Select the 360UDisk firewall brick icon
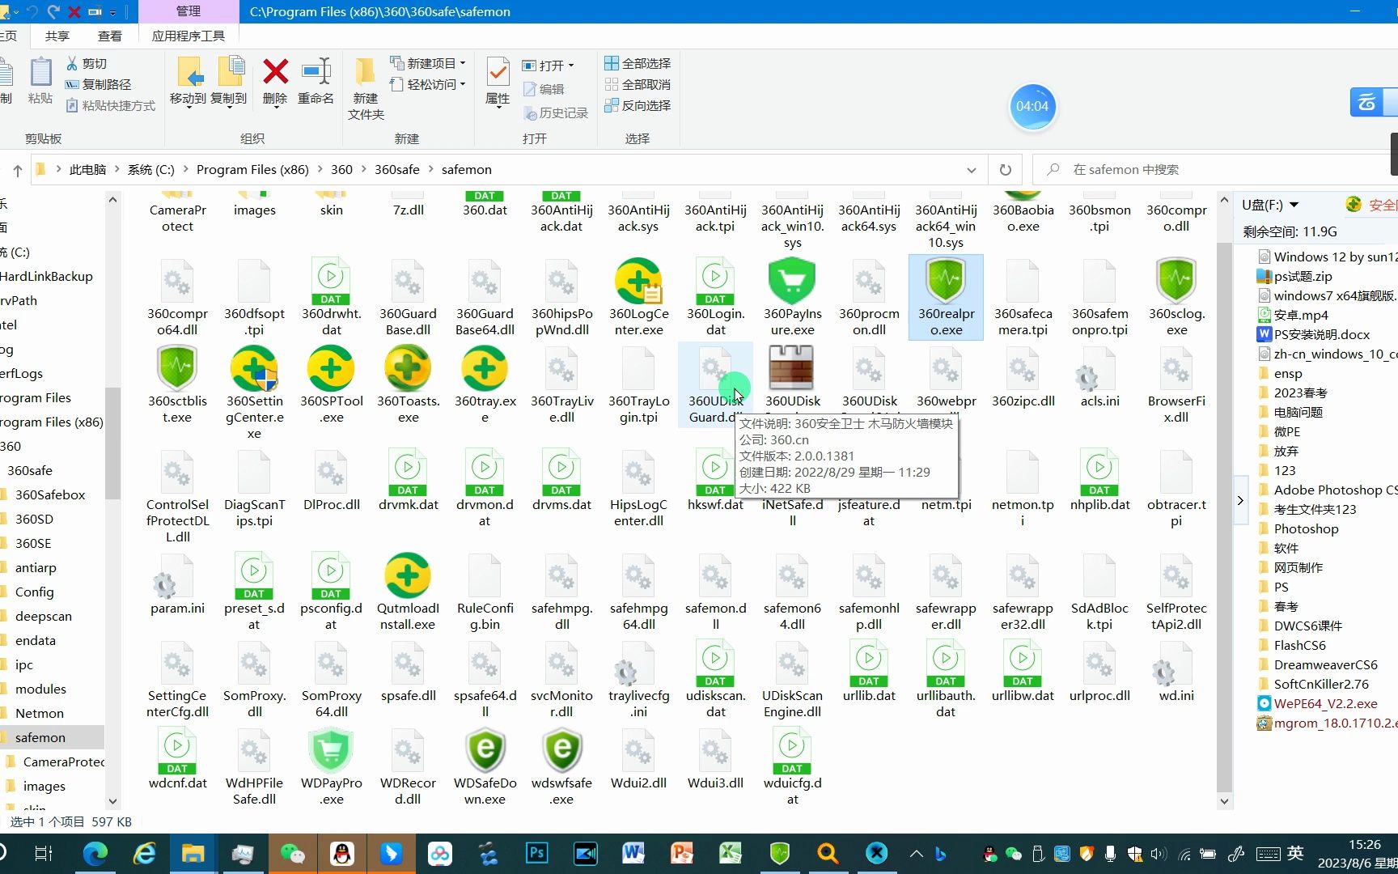This screenshot has width=1398, height=874. coord(792,368)
